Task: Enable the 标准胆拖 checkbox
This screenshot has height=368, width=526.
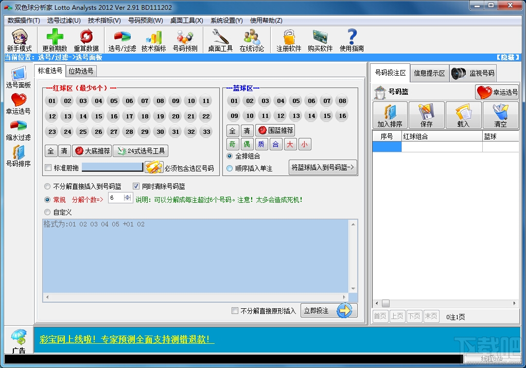Action: coord(48,168)
